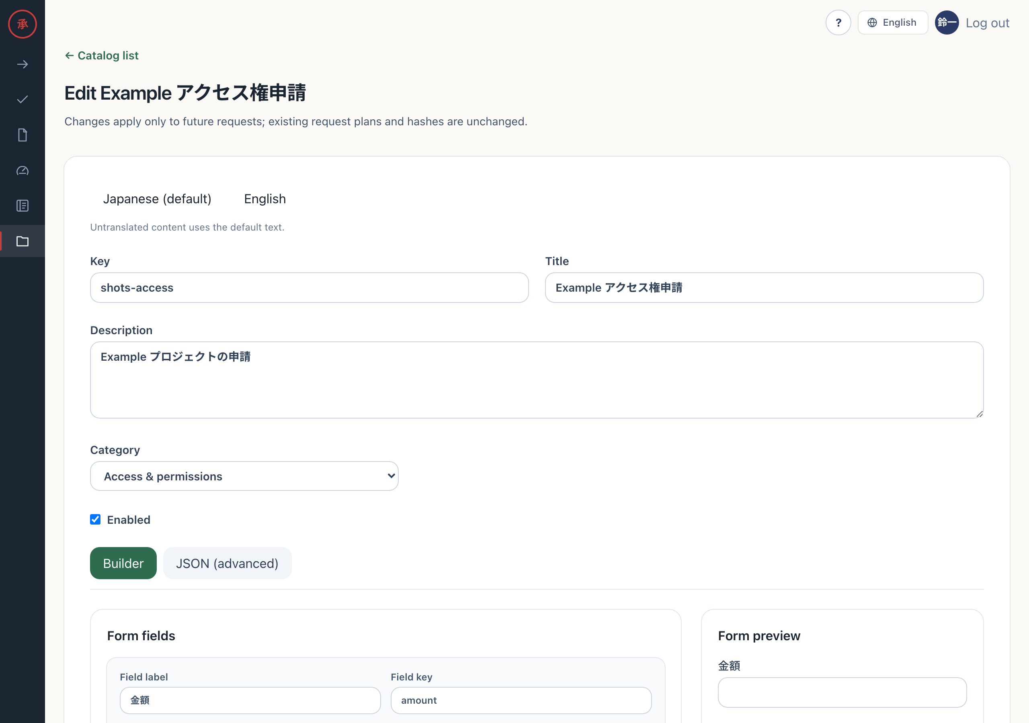Go back to Catalog list
This screenshot has width=1029, height=723.
102,55
